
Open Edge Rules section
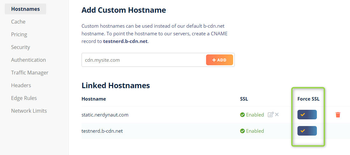pos(24,98)
